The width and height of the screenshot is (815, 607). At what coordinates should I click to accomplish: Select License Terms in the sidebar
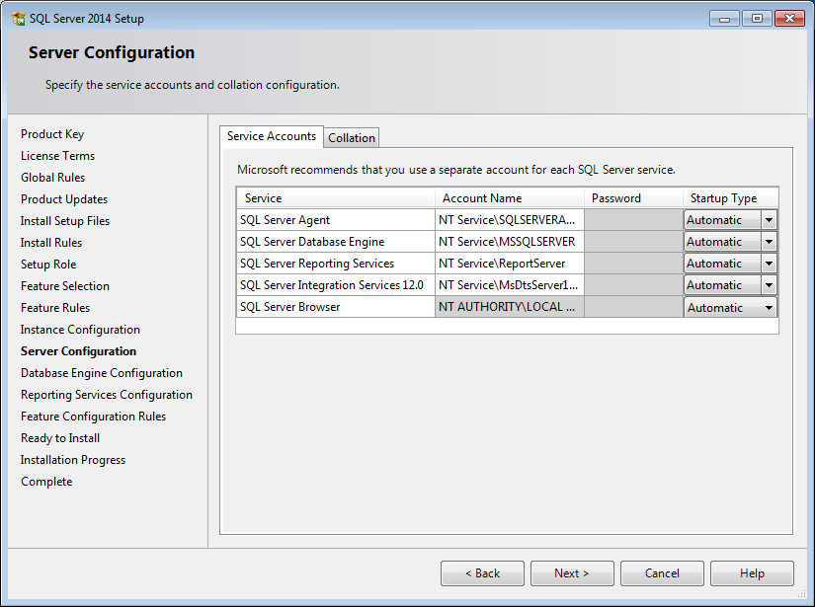click(x=56, y=155)
